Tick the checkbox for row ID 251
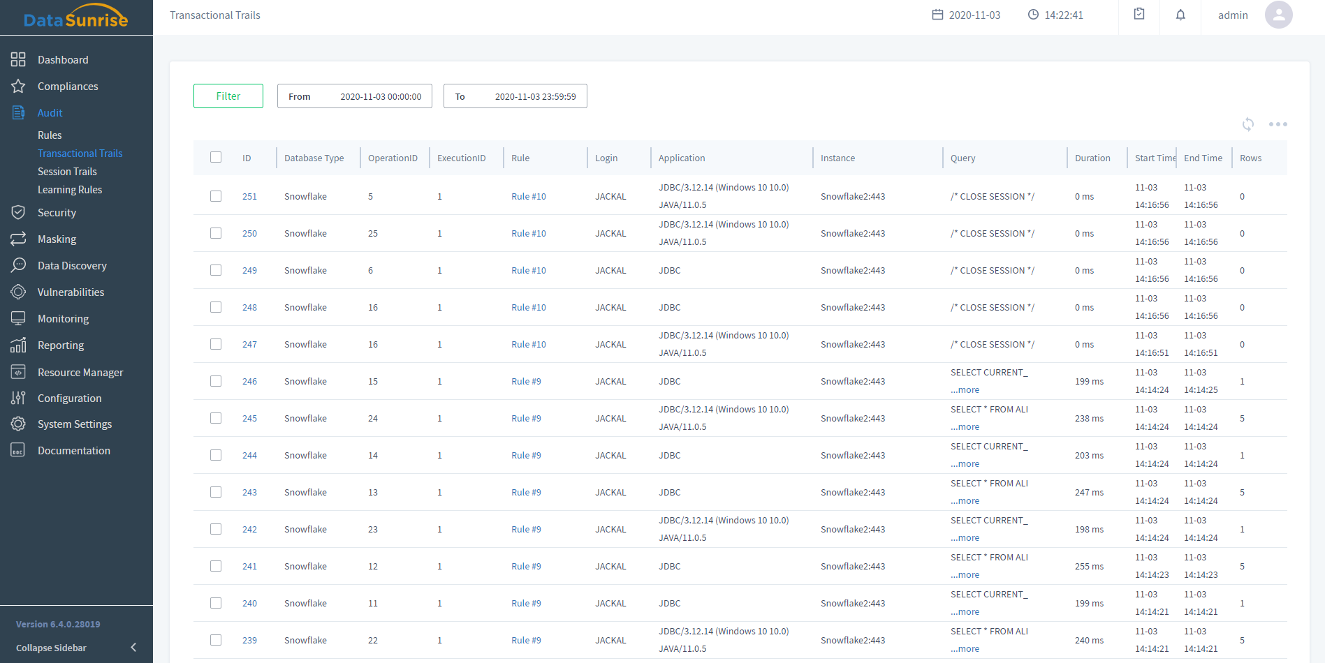The height and width of the screenshot is (663, 1325). pos(216,196)
